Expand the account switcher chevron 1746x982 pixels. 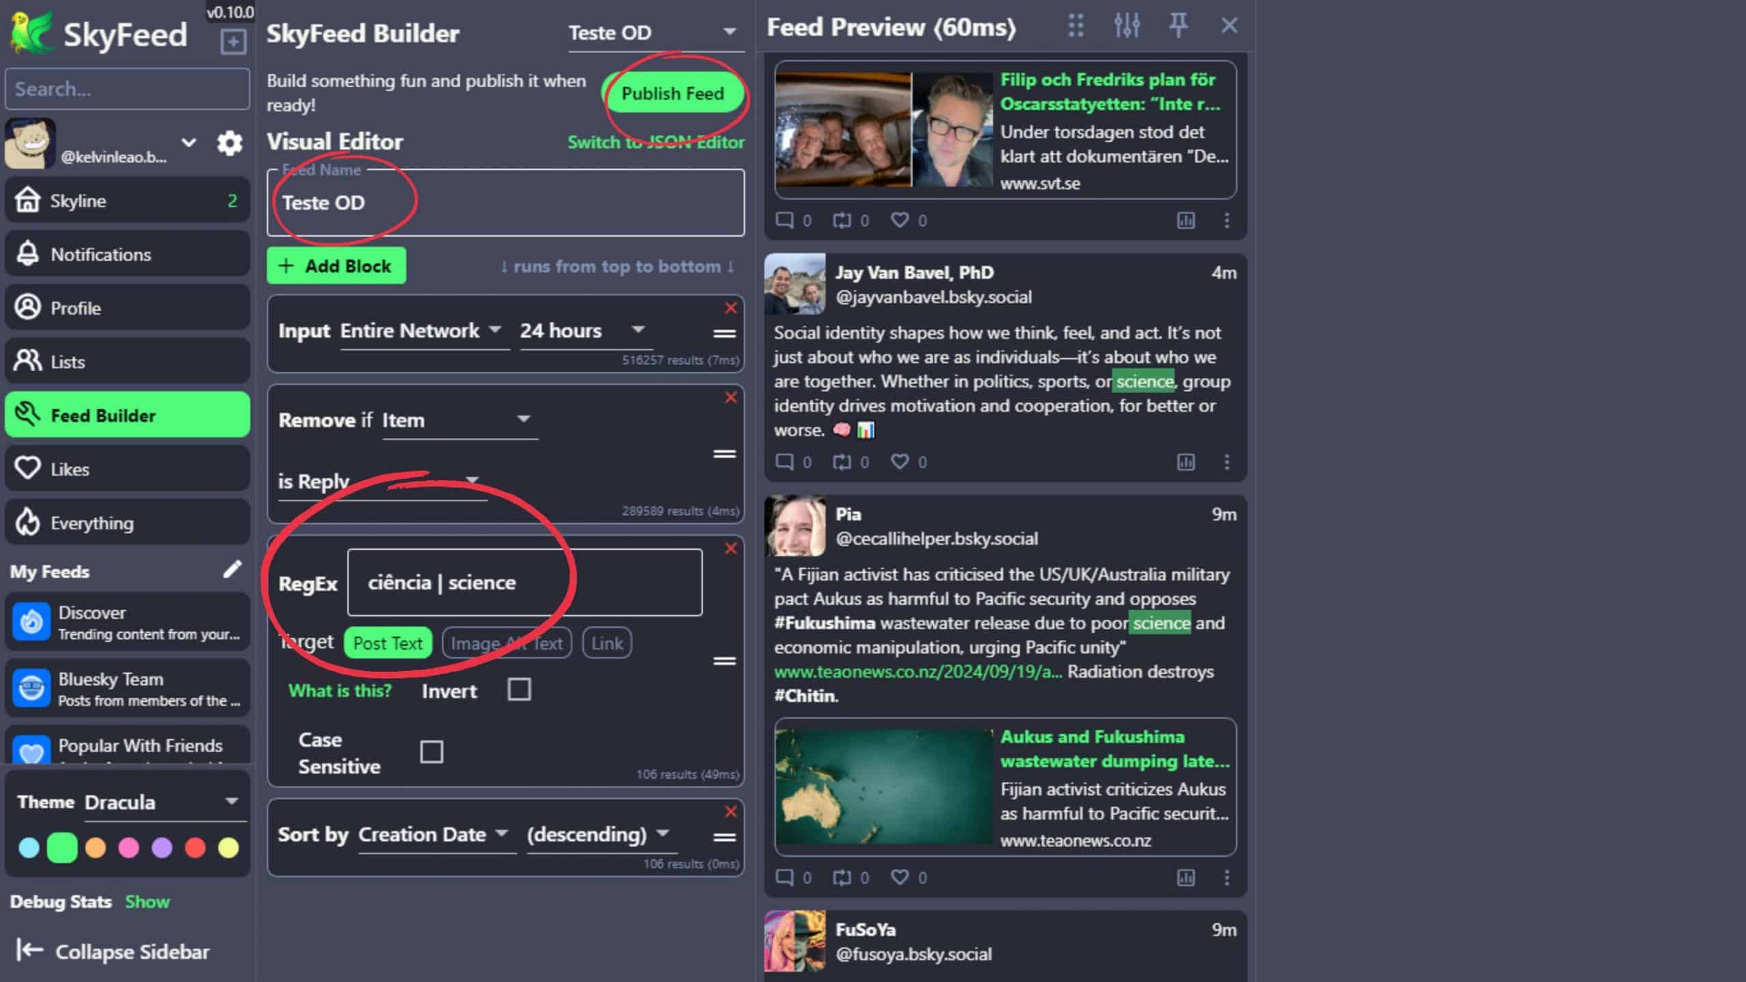tap(189, 143)
